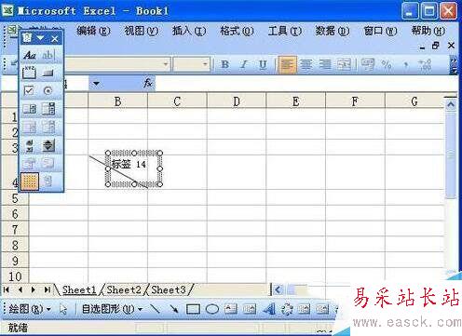
Task: Insert Diagram or Organization Chart
Action: pos(287,309)
